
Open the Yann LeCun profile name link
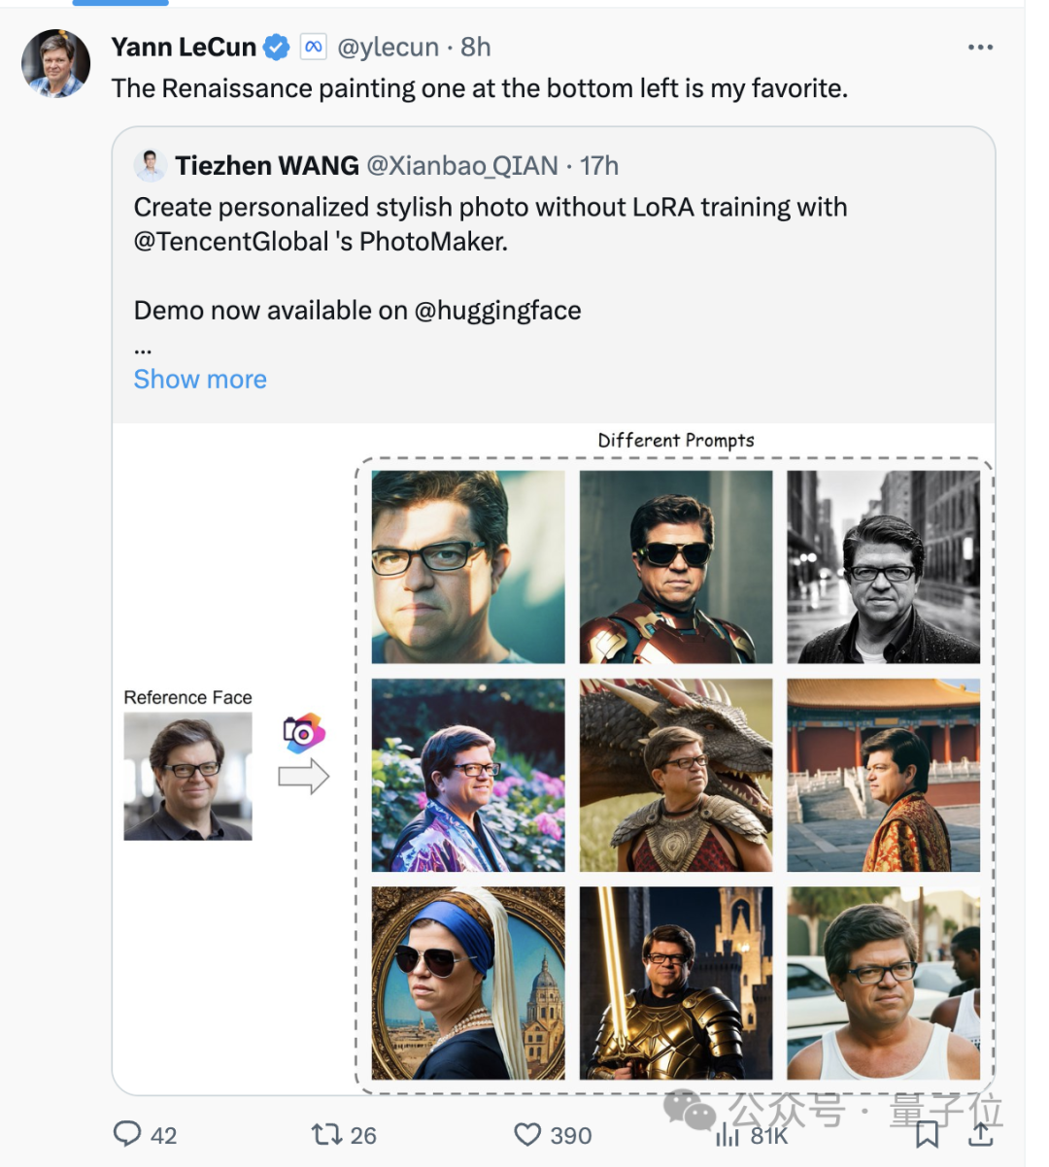[x=184, y=47]
